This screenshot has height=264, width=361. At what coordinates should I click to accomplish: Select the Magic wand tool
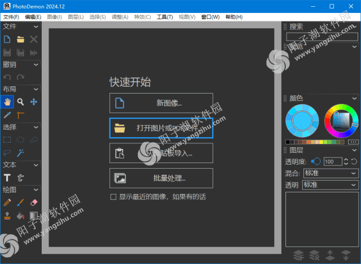(20, 153)
